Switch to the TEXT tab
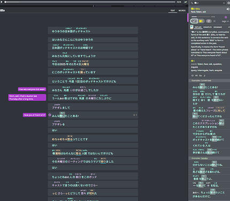Viewport: 230px width, 201px height. click(x=173, y=11)
